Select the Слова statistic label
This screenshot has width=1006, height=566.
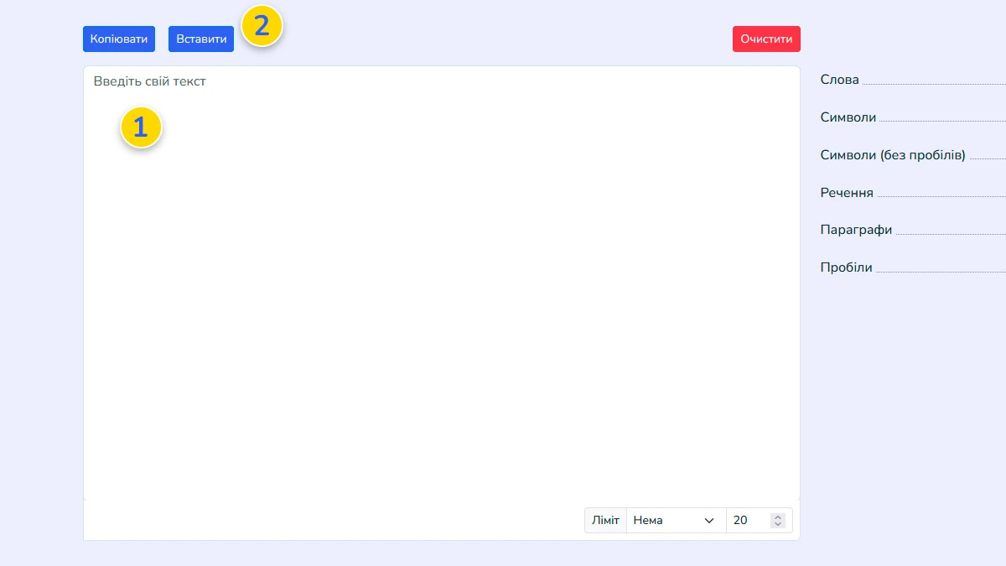839,80
